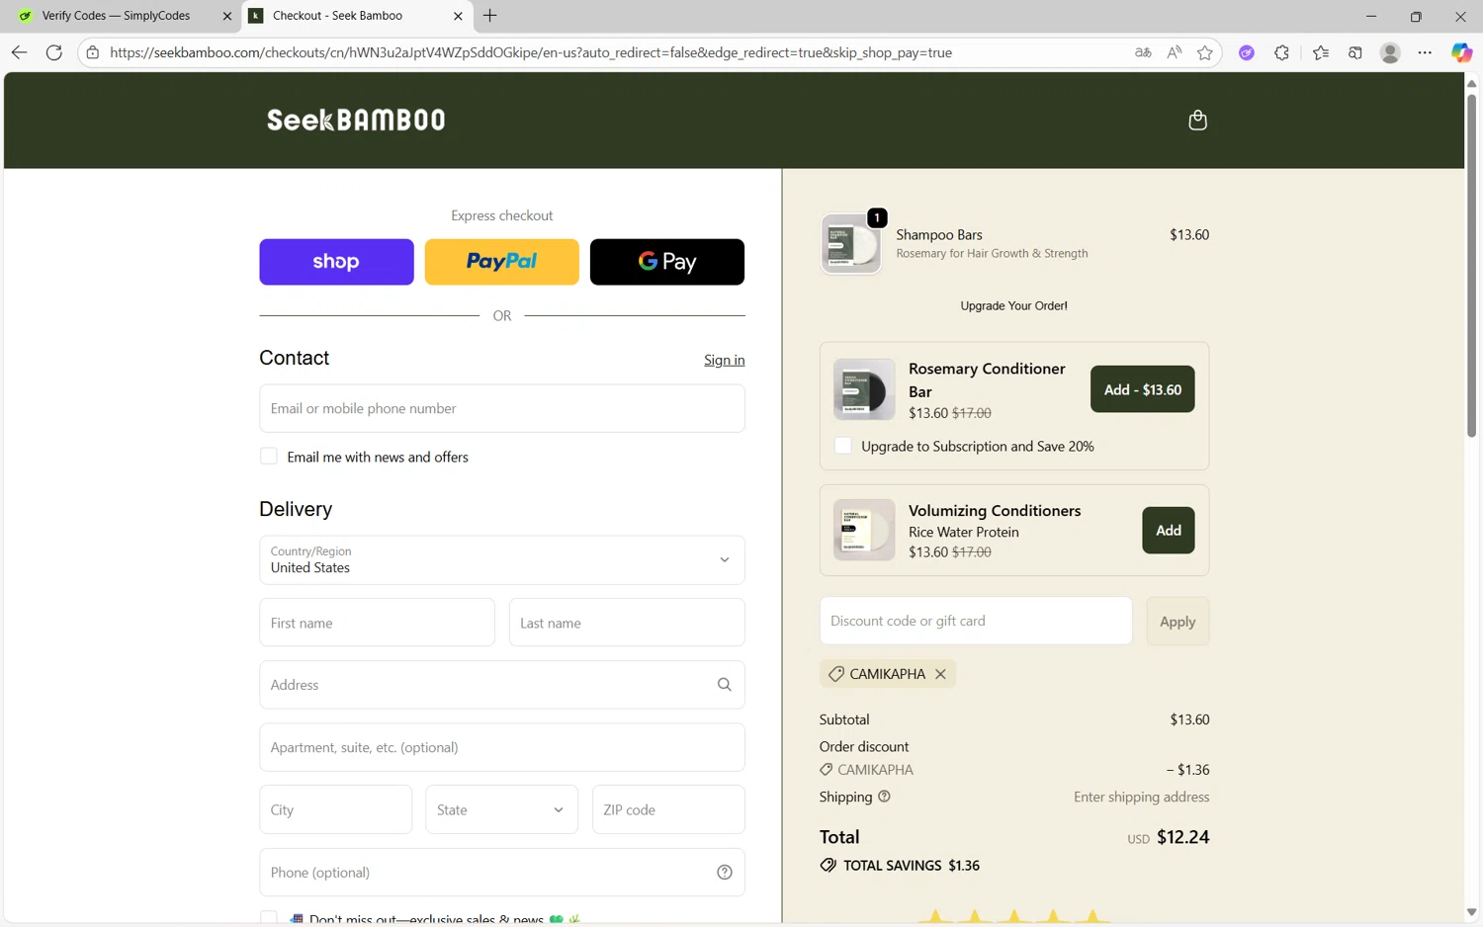This screenshot has height=927, width=1483.
Task: Show phone number help question mark
Action: tap(724, 873)
